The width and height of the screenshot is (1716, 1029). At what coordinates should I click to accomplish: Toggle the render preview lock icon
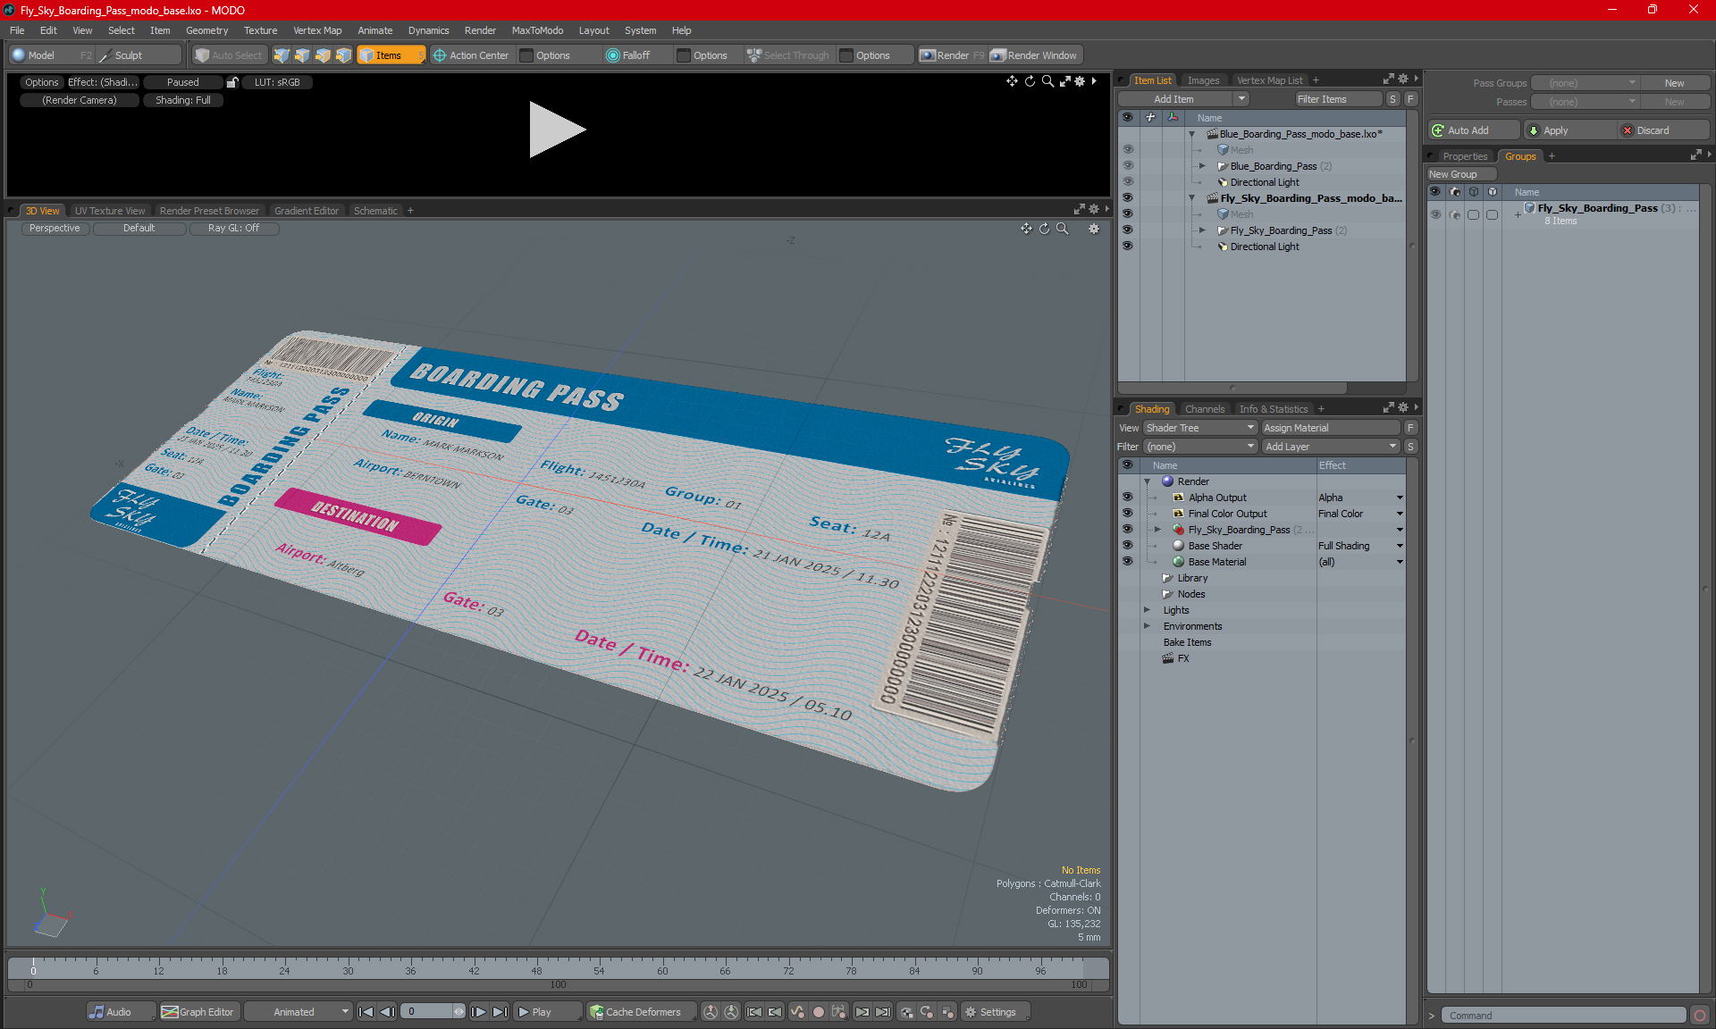coord(232,82)
